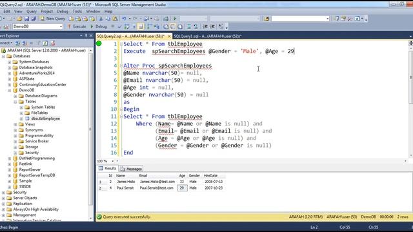Open the Tools menu

[77, 12]
